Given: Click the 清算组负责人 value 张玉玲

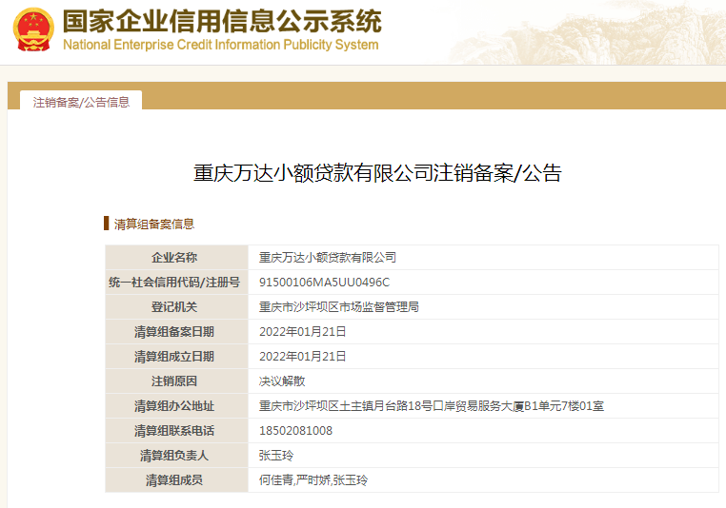Looking at the screenshot, I should [276, 455].
